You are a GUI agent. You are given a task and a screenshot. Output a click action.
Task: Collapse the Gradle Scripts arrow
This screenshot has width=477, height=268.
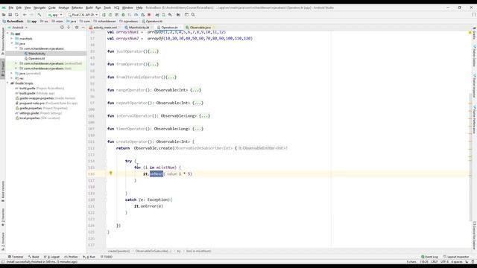point(8,83)
